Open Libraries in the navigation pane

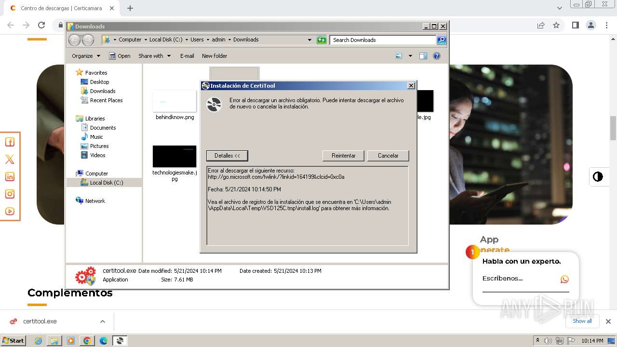(x=95, y=119)
